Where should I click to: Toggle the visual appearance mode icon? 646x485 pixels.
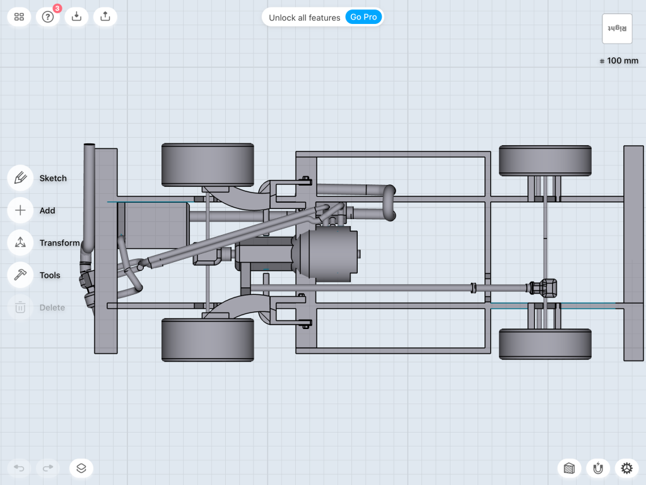[x=569, y=468]
